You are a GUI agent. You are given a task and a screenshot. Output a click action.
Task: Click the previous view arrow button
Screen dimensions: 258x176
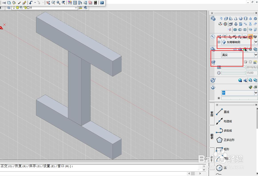pos(219,42)
